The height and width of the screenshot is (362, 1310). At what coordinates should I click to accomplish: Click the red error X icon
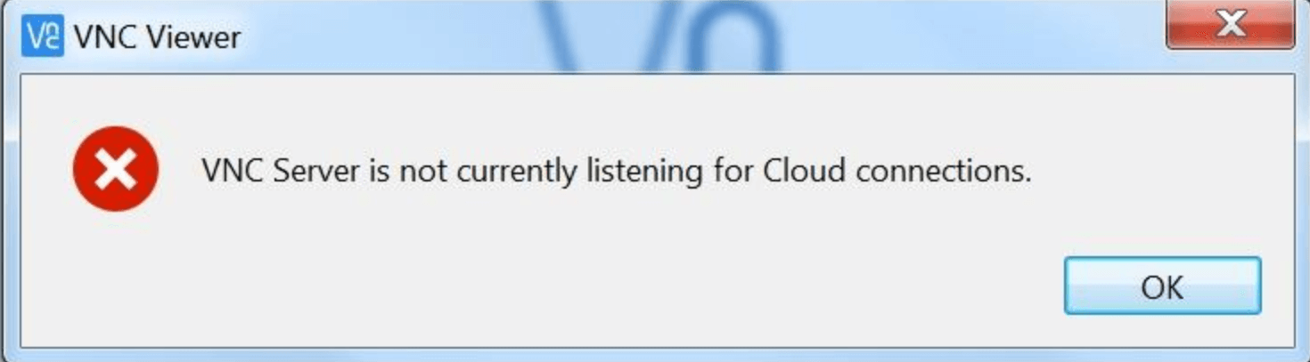116,169
